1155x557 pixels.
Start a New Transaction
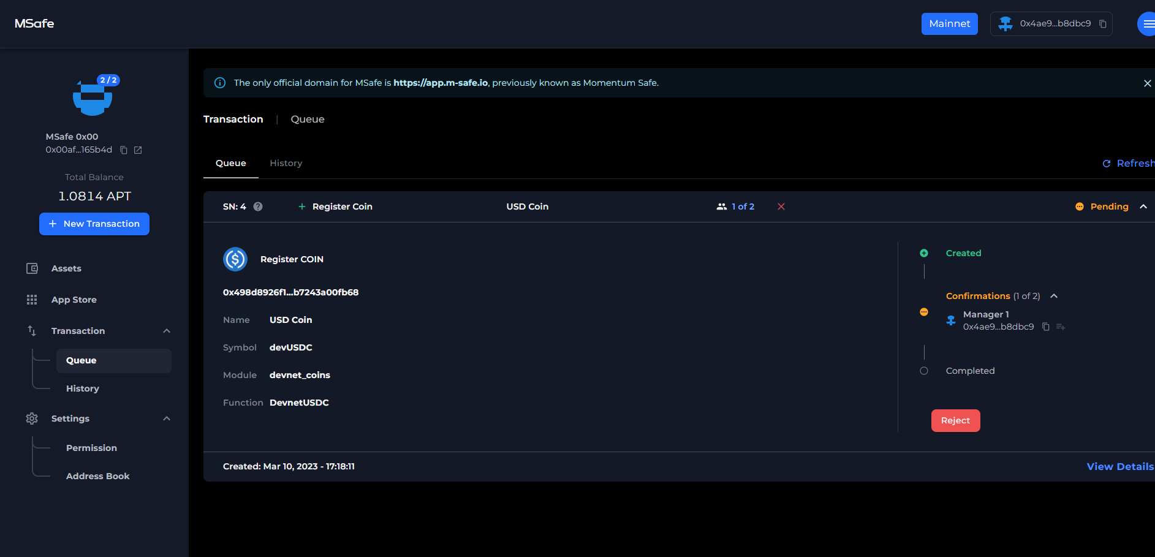pos(94,224)
